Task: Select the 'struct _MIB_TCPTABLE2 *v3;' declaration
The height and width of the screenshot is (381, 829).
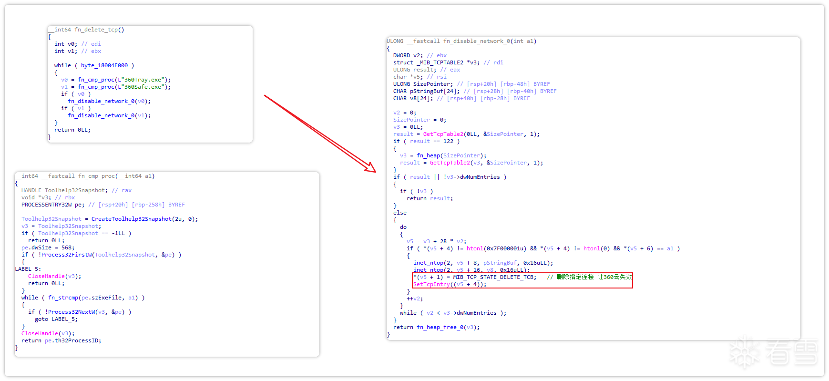Action: (448, 62)
